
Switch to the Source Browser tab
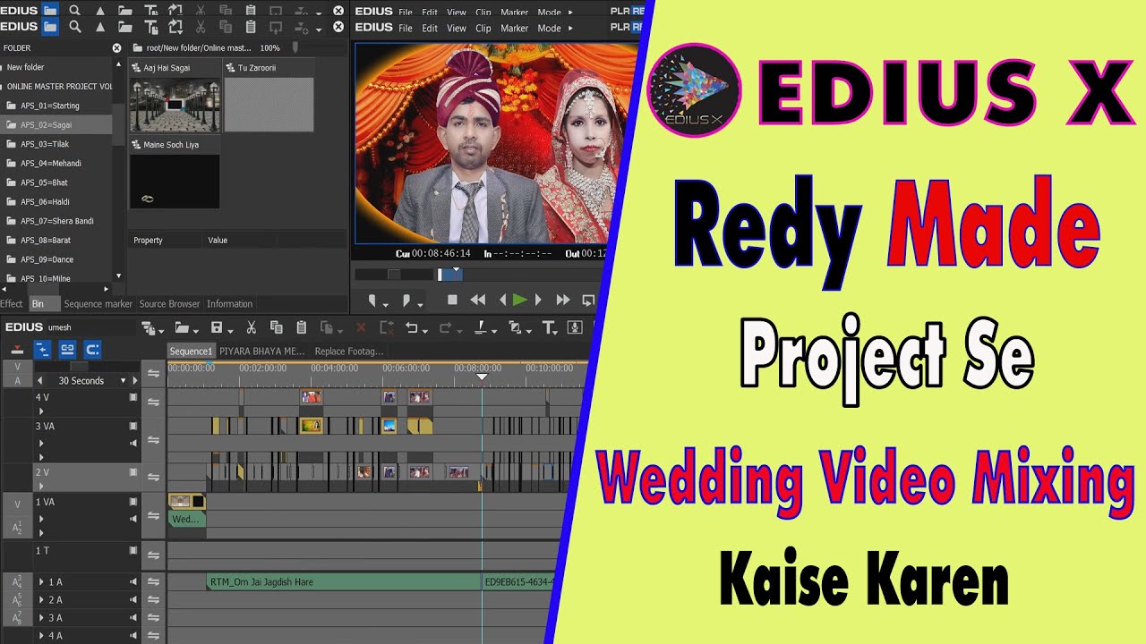(170, 304)
